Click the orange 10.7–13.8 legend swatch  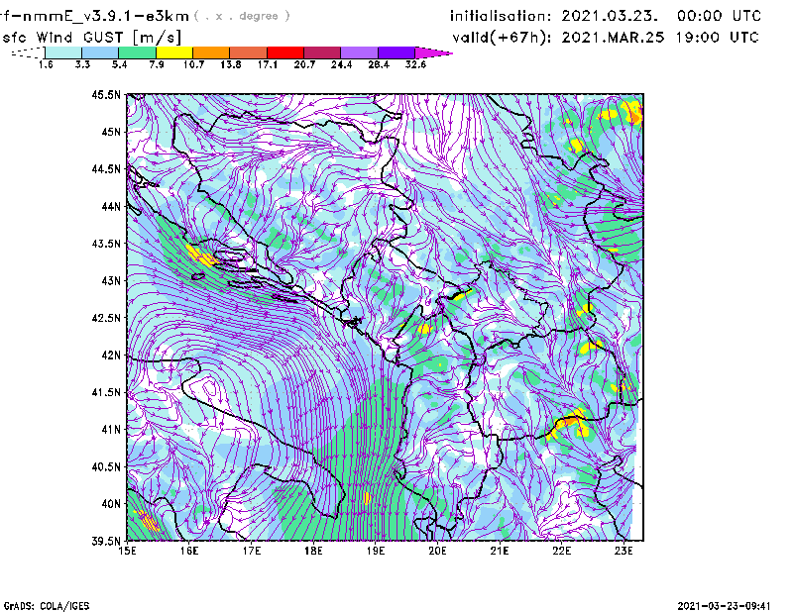[211, 51]
